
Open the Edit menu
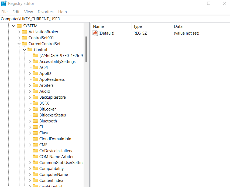point(16,12)
